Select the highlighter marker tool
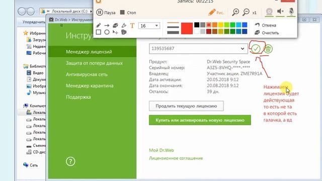The width and height of the screenshot is (322, 181). (x=124, y=26)
